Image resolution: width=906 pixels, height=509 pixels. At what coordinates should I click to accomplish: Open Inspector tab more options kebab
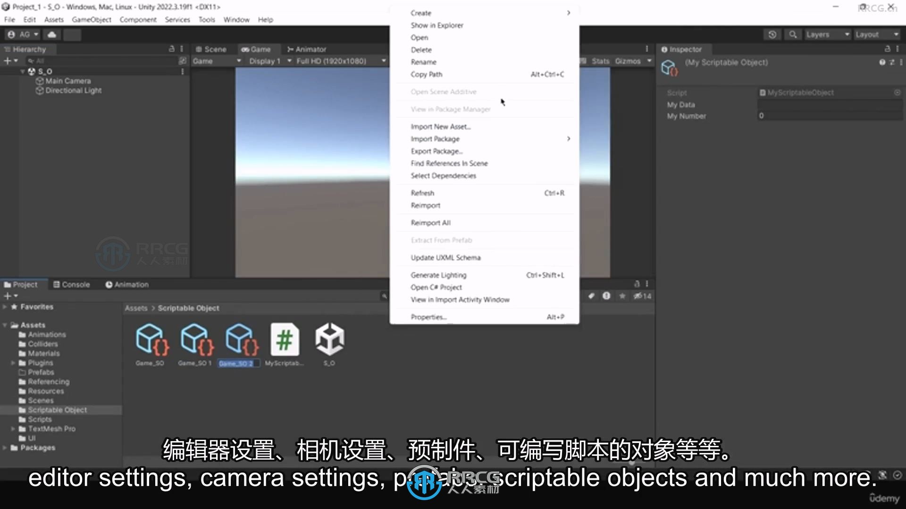pyautogui.click(x=898, y=49)
